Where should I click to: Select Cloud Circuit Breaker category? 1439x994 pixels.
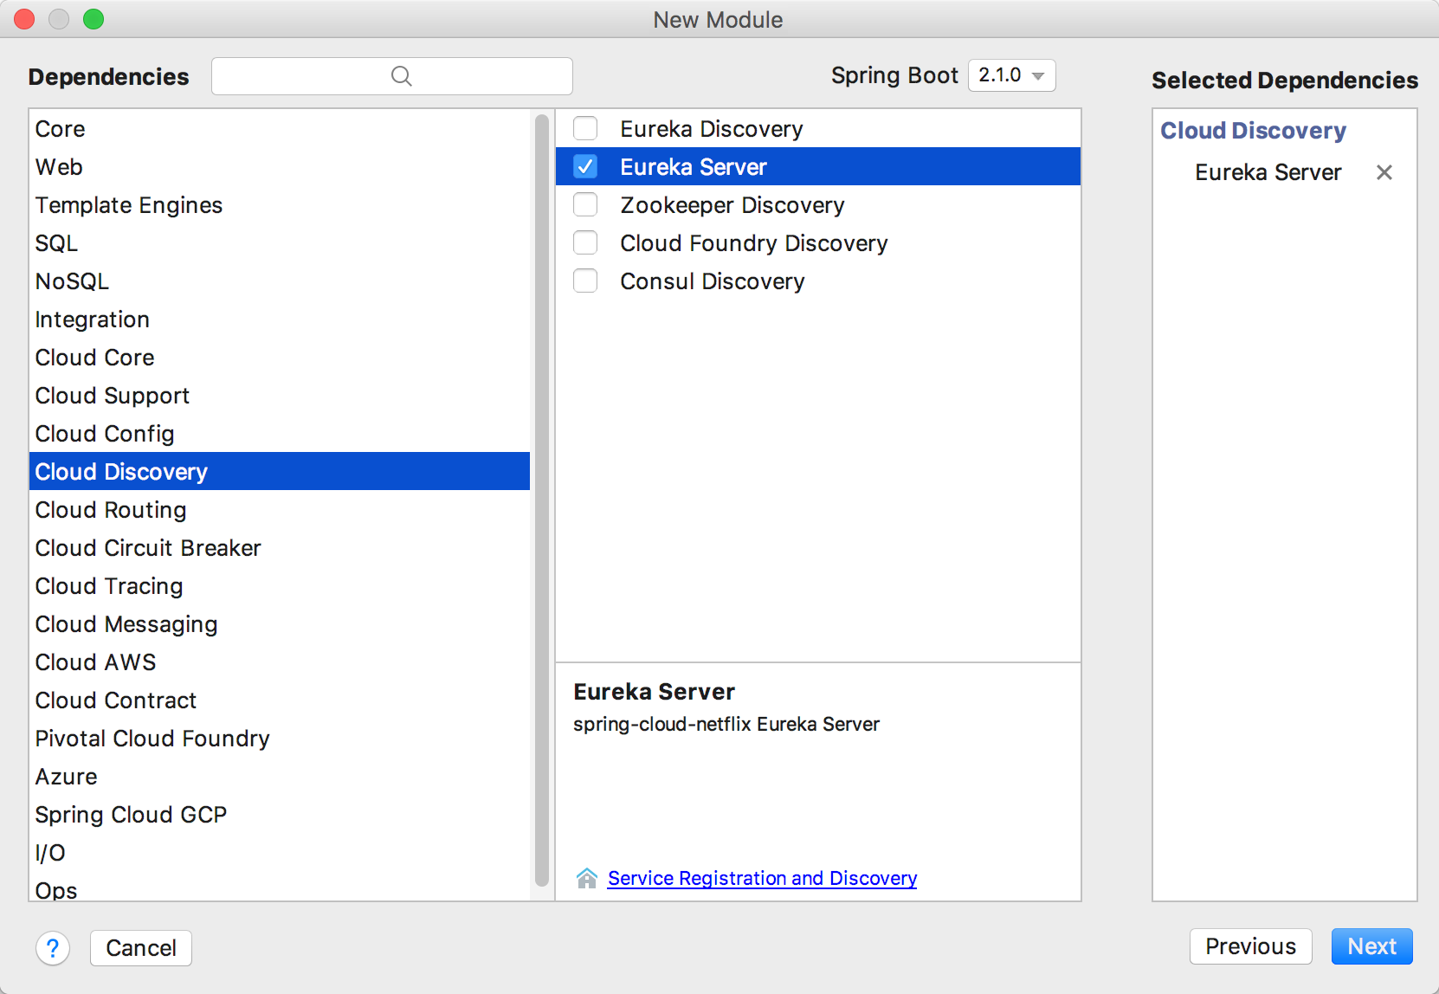(280, 548)
